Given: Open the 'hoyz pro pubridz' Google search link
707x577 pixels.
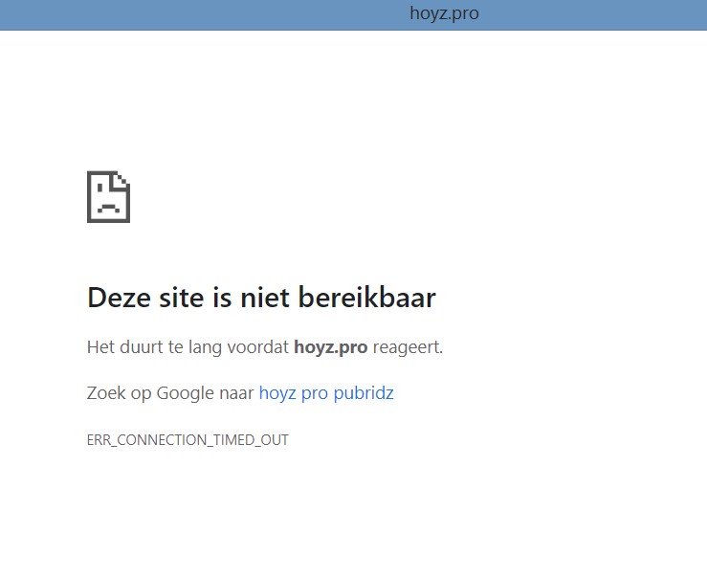Looking at the screenshot, I should pyautogui.click(x=326, y=393).
